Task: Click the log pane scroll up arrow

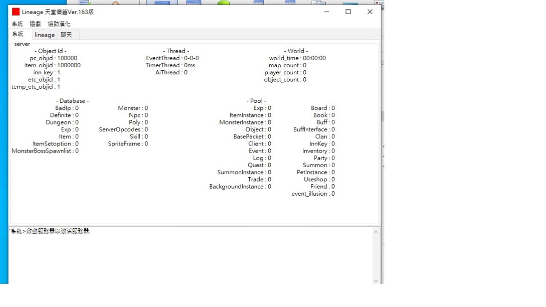Action: pos(376,232)
